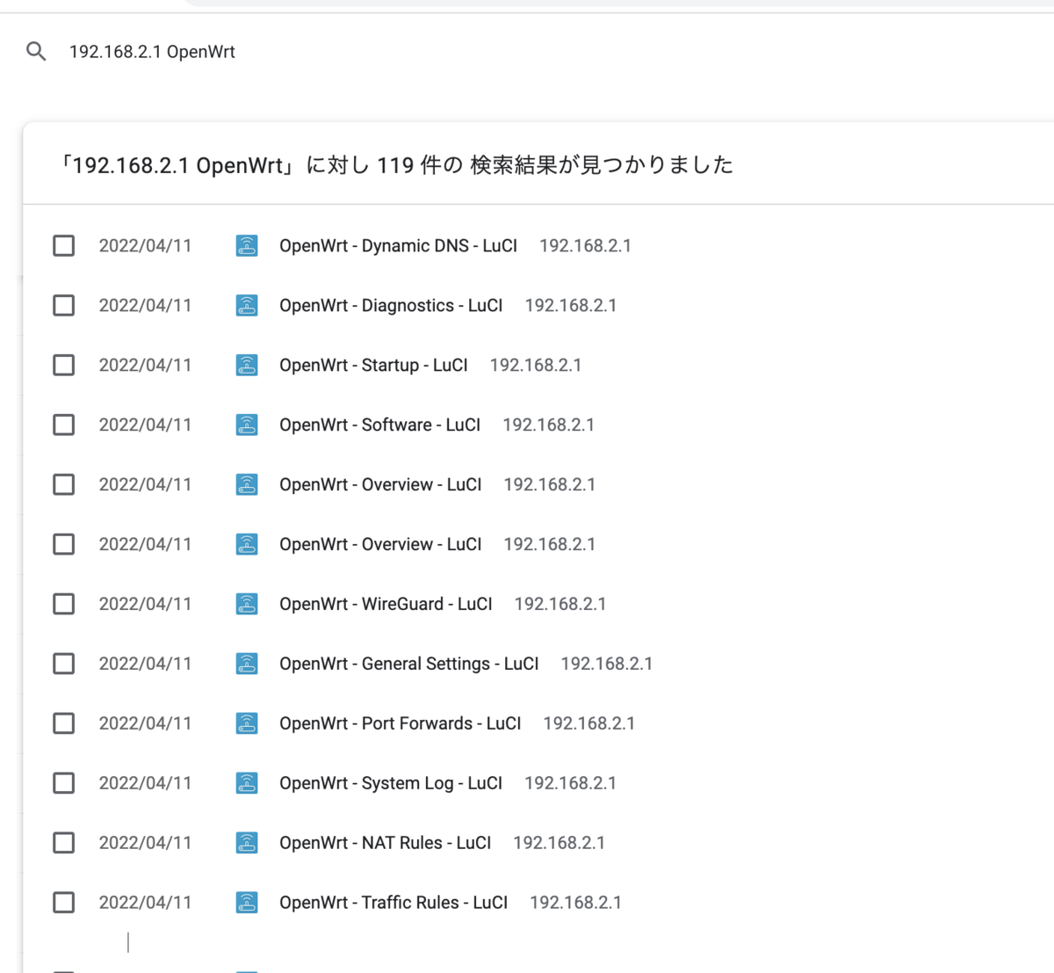
Task: Click 192.168.2.1 domain beside Dynamic DNS
Action: click(585, 246)
